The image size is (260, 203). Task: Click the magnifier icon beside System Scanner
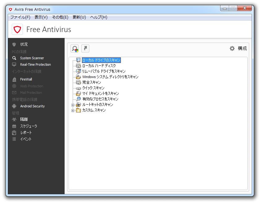14,58
